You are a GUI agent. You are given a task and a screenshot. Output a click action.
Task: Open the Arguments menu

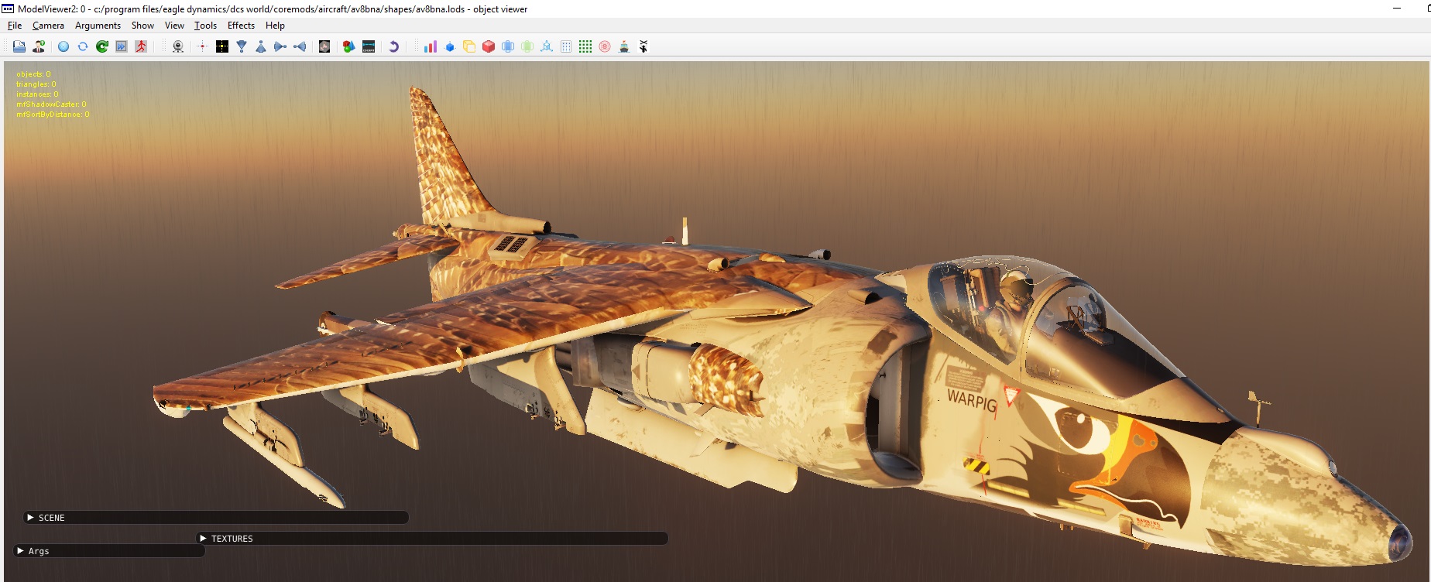[x=98, y=26]
